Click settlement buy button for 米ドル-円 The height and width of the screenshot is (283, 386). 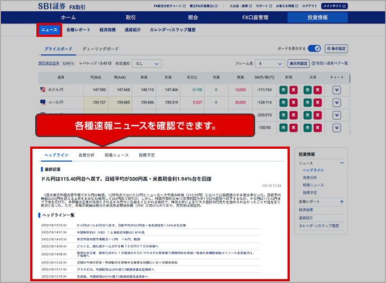tap(318, 90)
